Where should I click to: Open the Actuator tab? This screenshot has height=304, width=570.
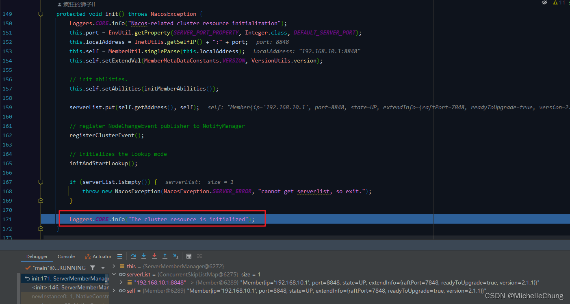click(98, 257)
